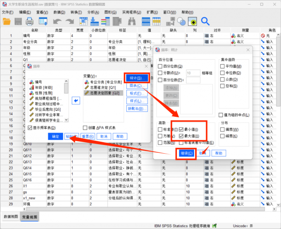Screen dimensions: 281x229
Task: Click the scale ruler icon in row 22
Action: tap(233, 162)
